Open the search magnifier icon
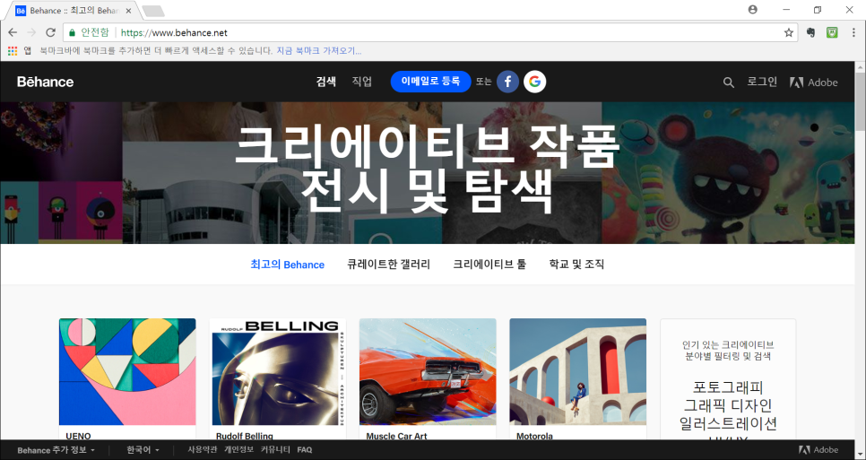The height and width of the screenshot is (460, 866). (x=729, y=82)
